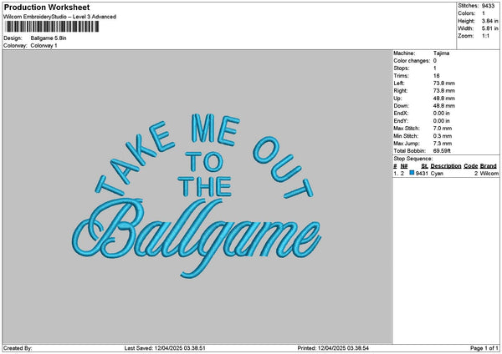Click the Production Worksheet title
Screen dimensions: 502x354
point(46,8)
